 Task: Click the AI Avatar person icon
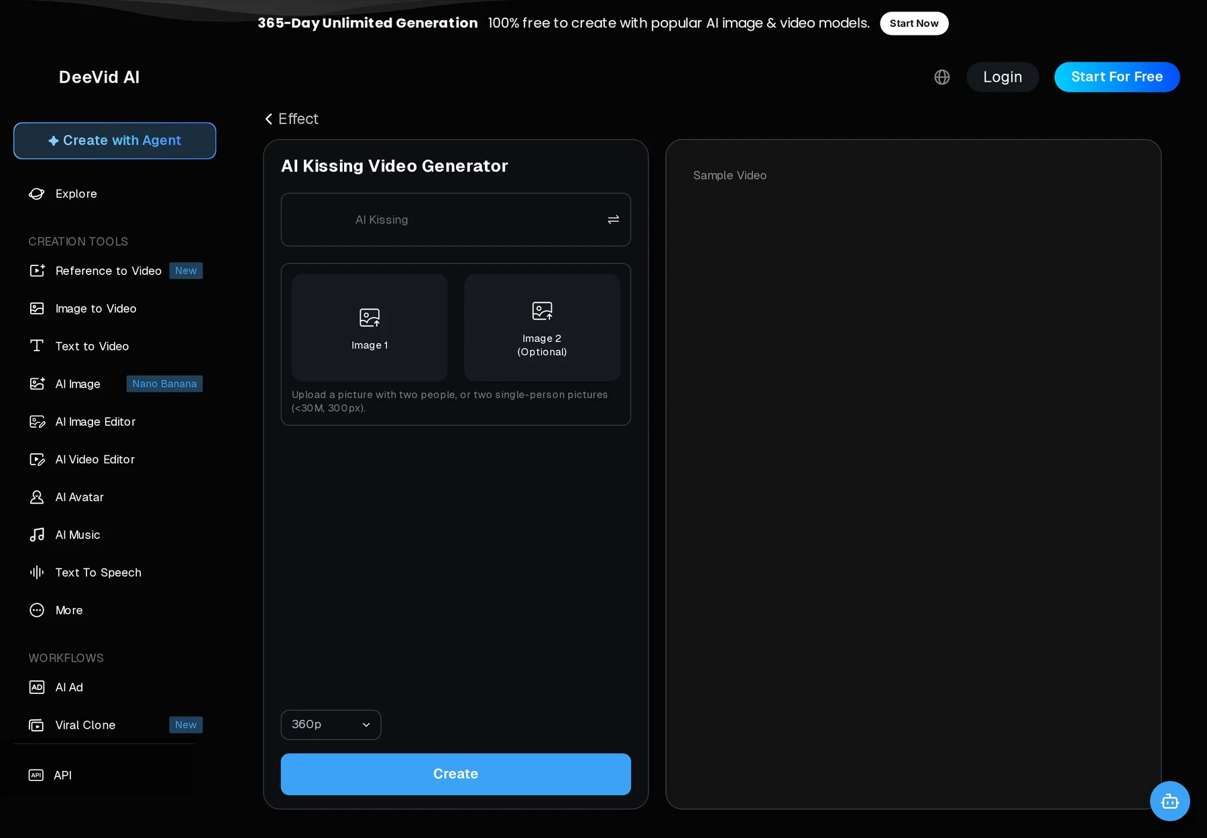(x=37, y=497)
